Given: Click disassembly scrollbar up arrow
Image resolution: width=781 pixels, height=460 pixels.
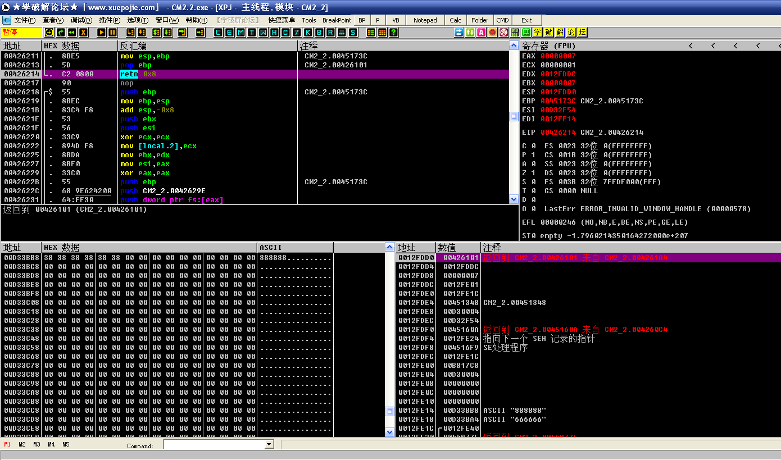Looking at the screenshot, I should tap(514, 45).
